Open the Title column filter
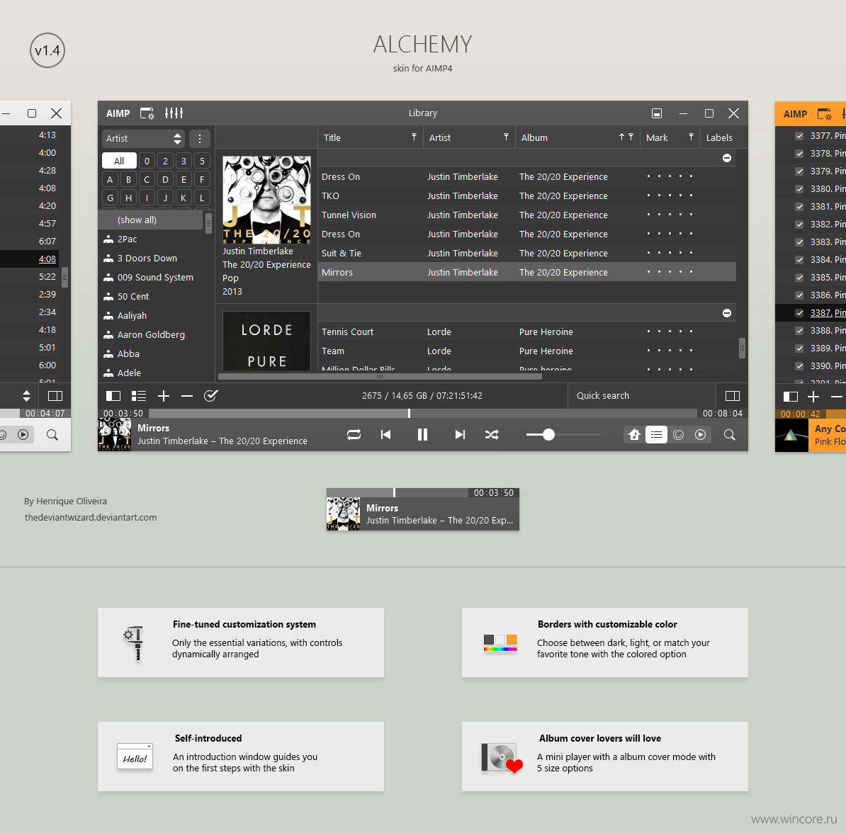This screenshot has height=833, width=846. pyautogui.click(x=414, y=137)
